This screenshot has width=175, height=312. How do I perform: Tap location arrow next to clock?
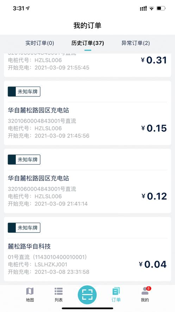pos(28,8)
